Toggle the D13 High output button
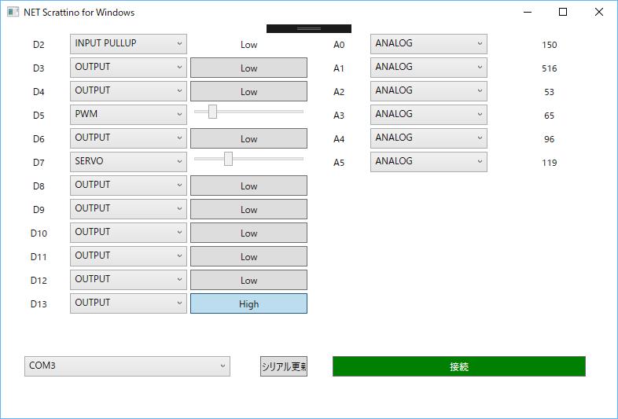The width and height of the screenshot is (618, 419). [x=248, y=303]
